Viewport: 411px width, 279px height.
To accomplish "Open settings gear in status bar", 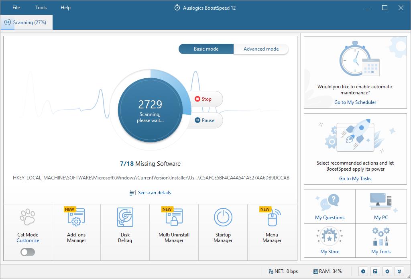I will (387, 271).
